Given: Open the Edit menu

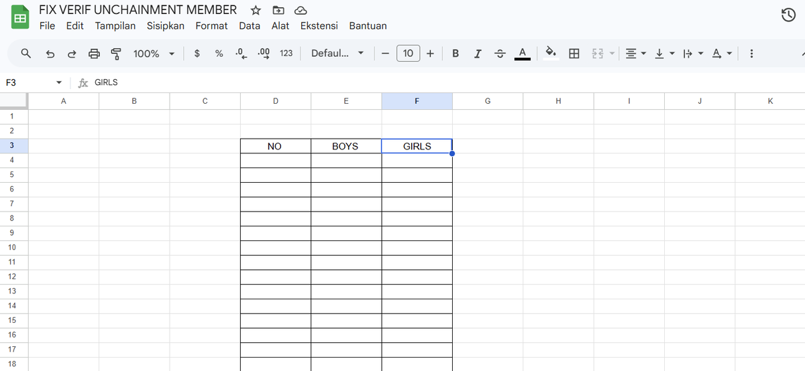Looking at the screenshot, I should 75,25.
